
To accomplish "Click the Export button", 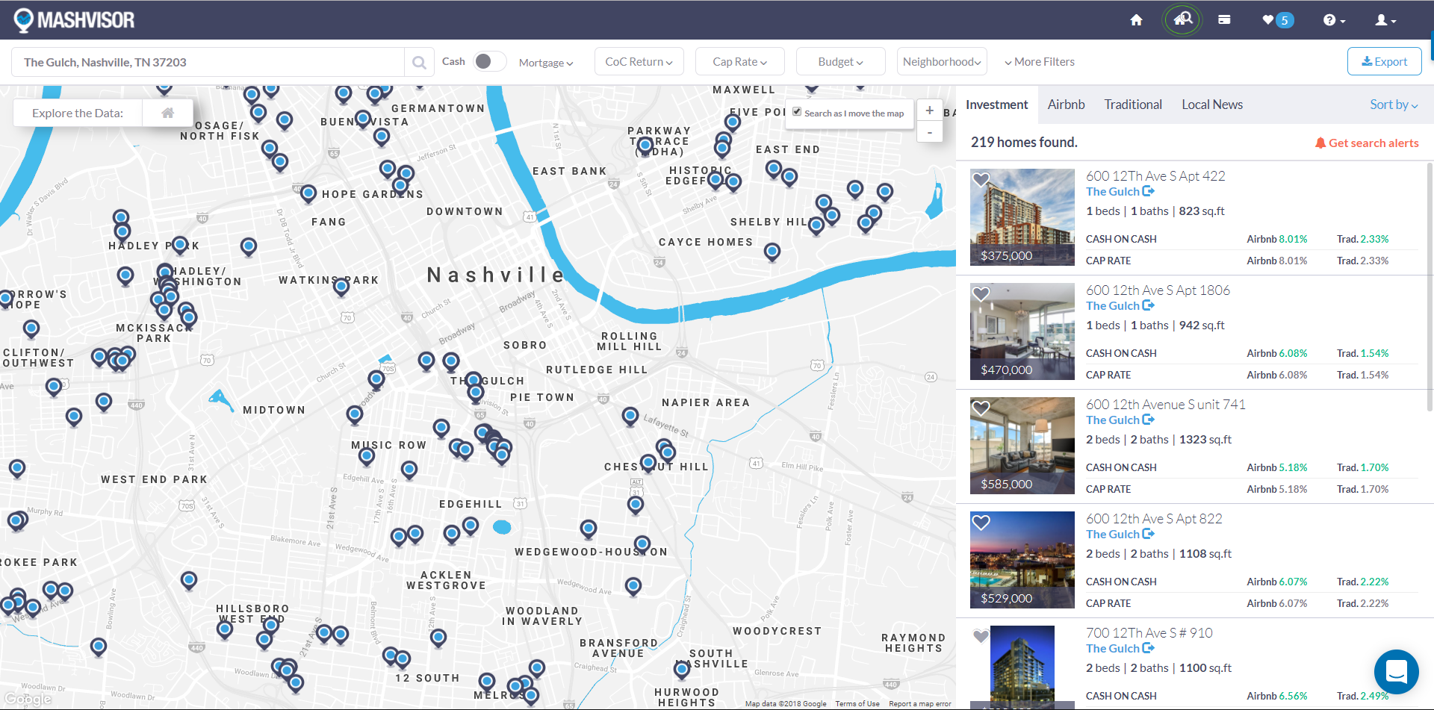I will tap(1384, 62).
